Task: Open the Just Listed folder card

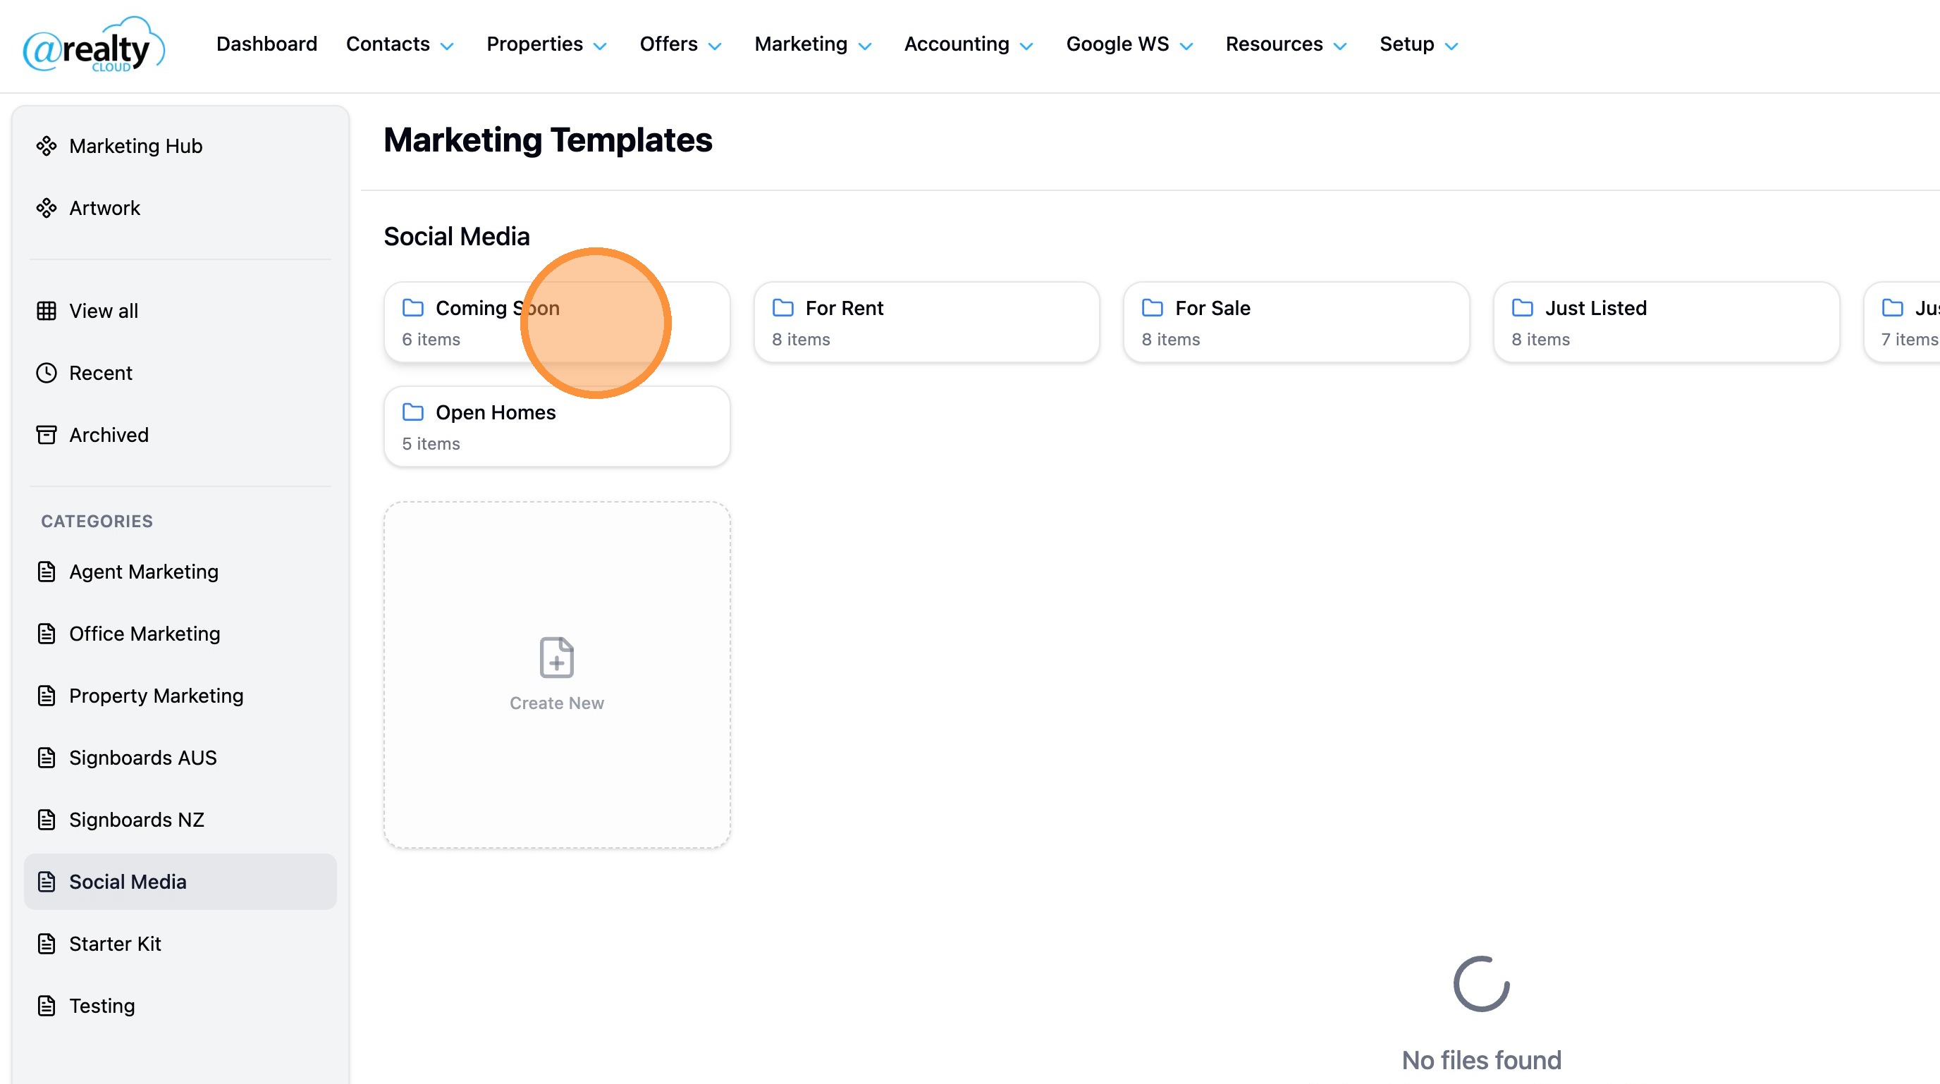Action: click(x=1666, y=322)
